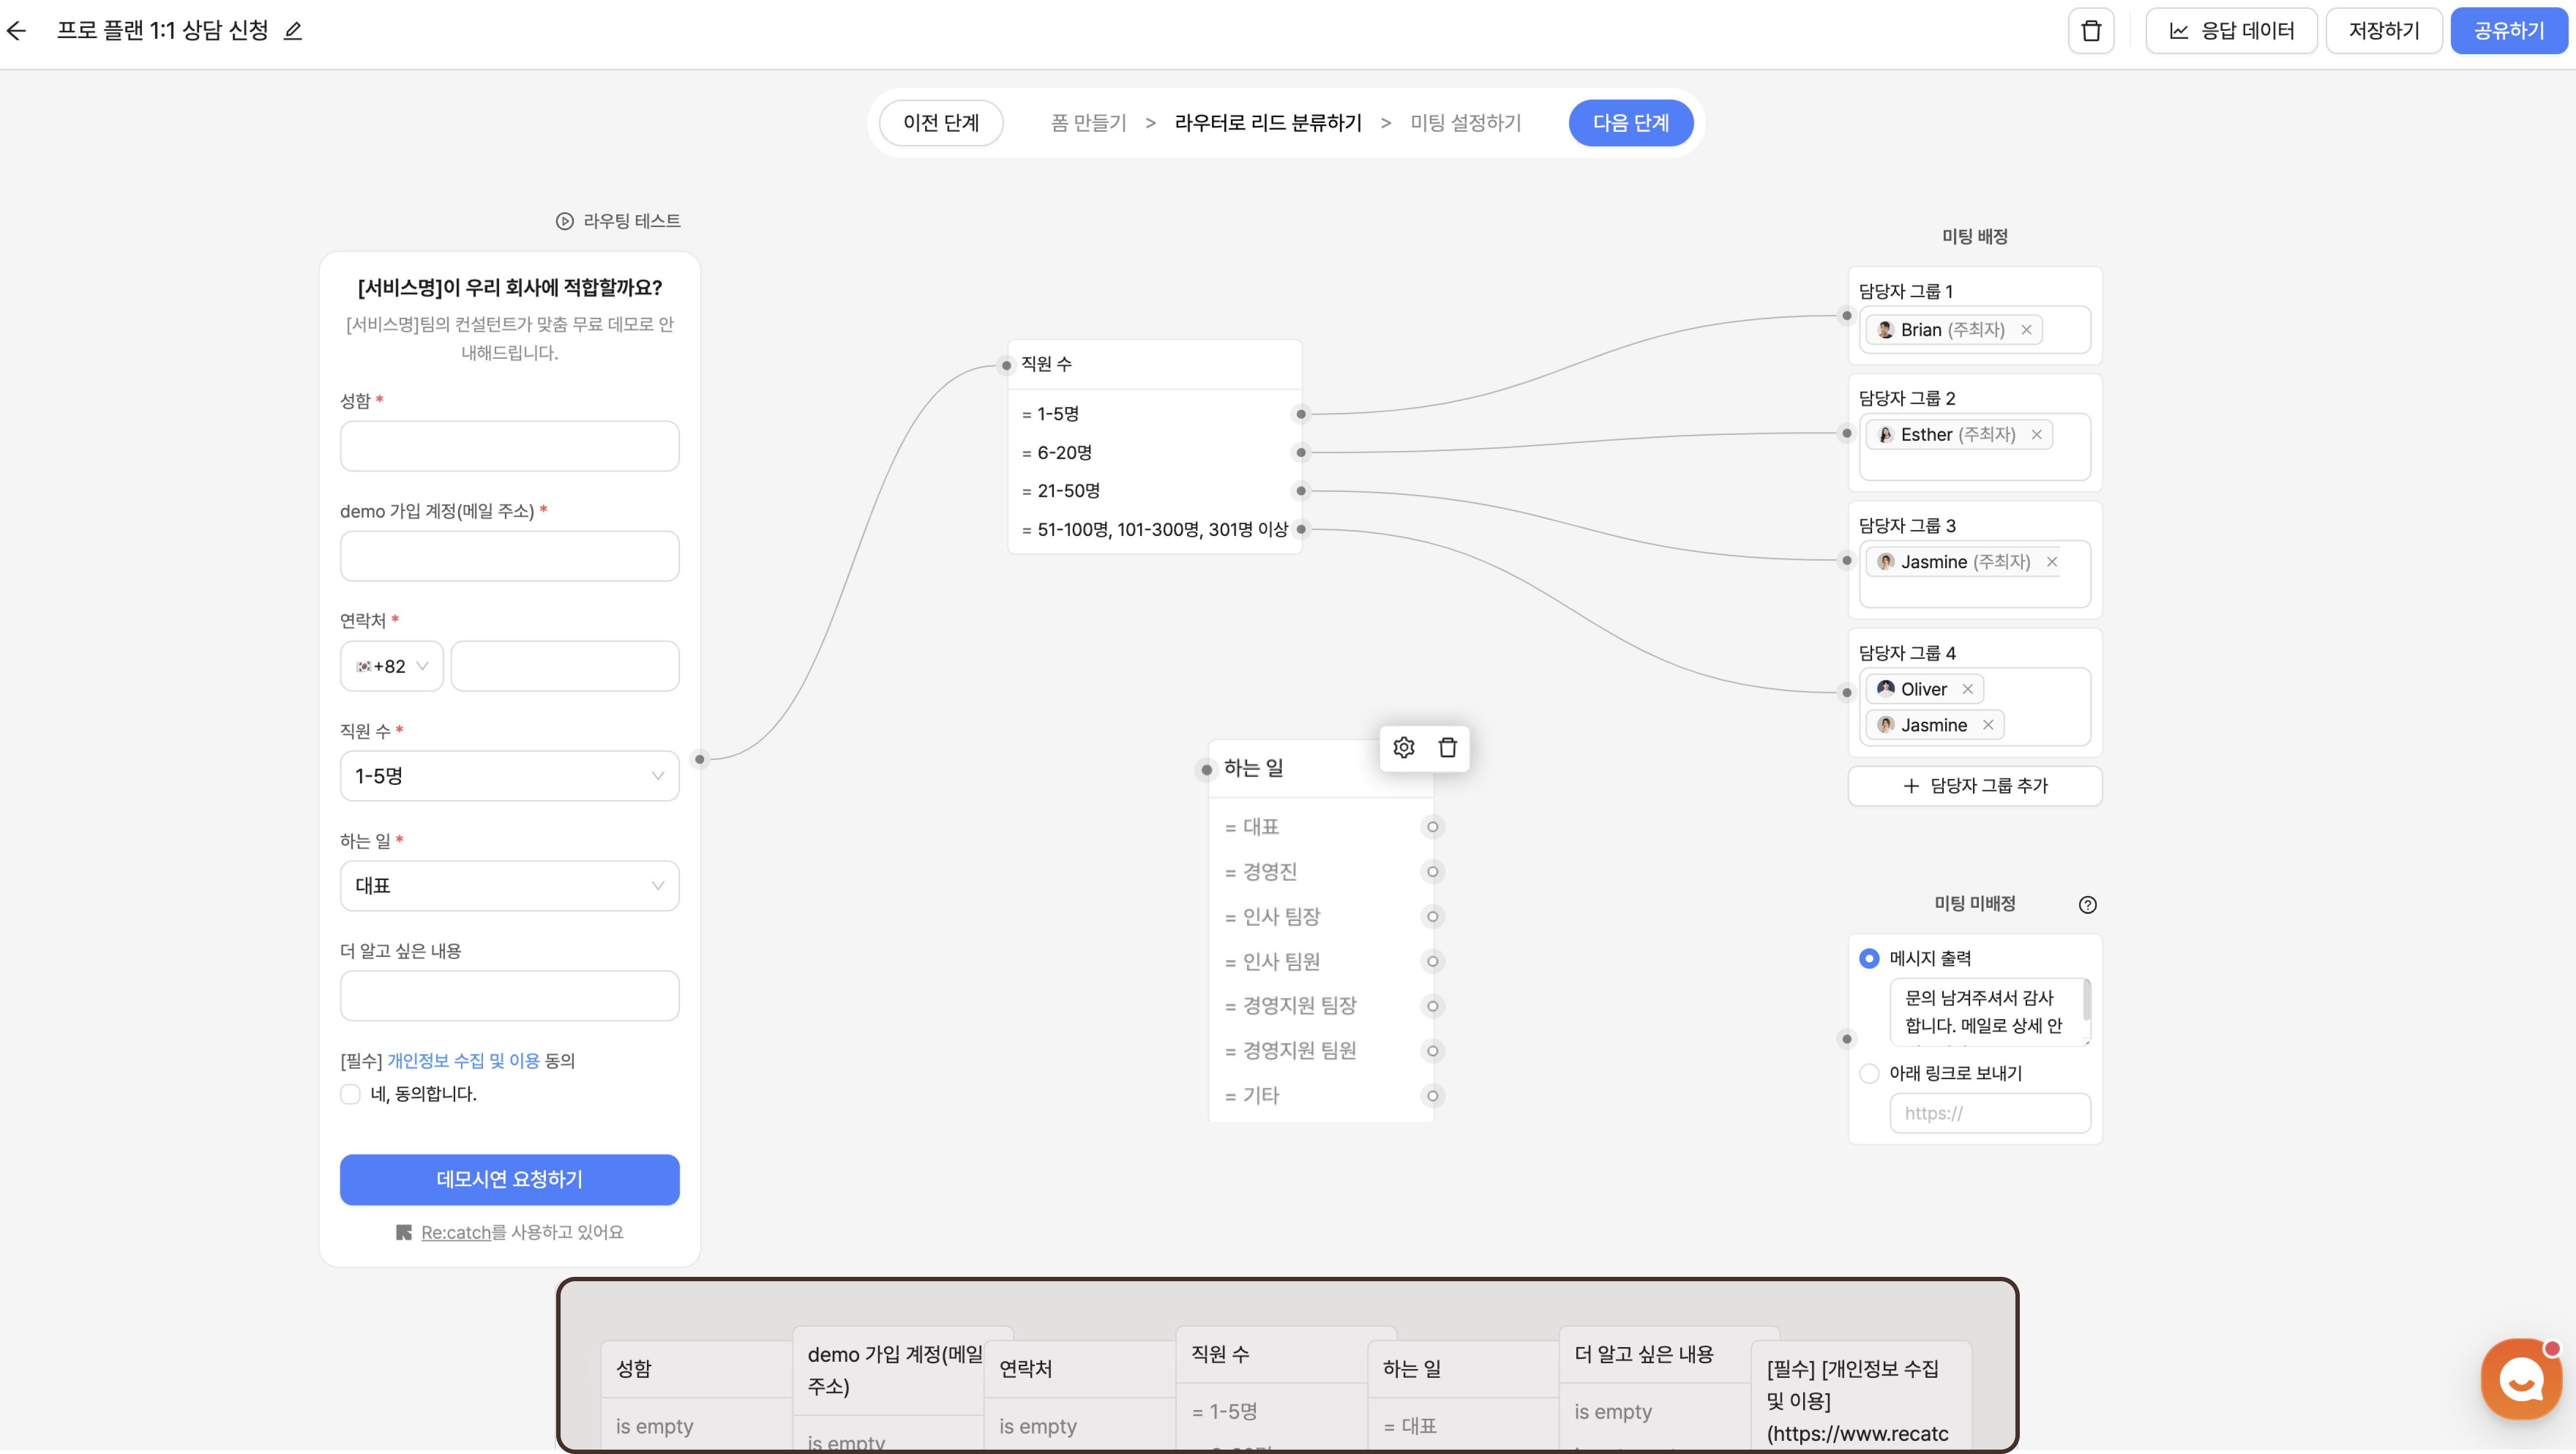
Task: Click the back arrow icon
Action: tap(17, 31)
